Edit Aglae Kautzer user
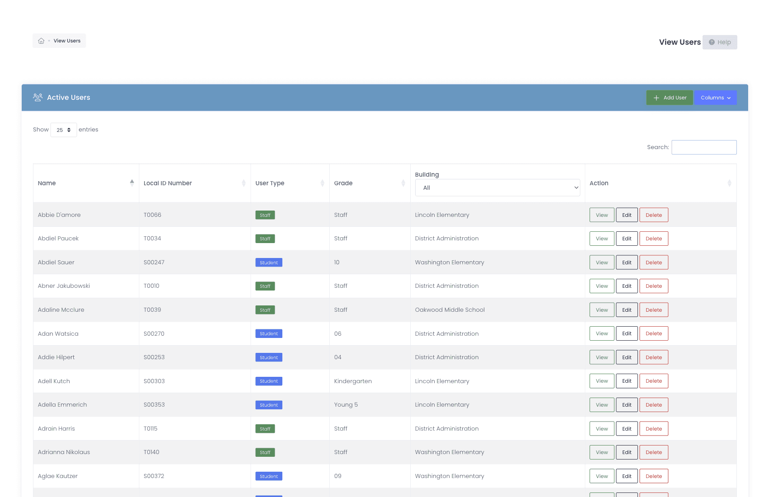This screenshot has height=497, width=759. (x=627, y=476)
